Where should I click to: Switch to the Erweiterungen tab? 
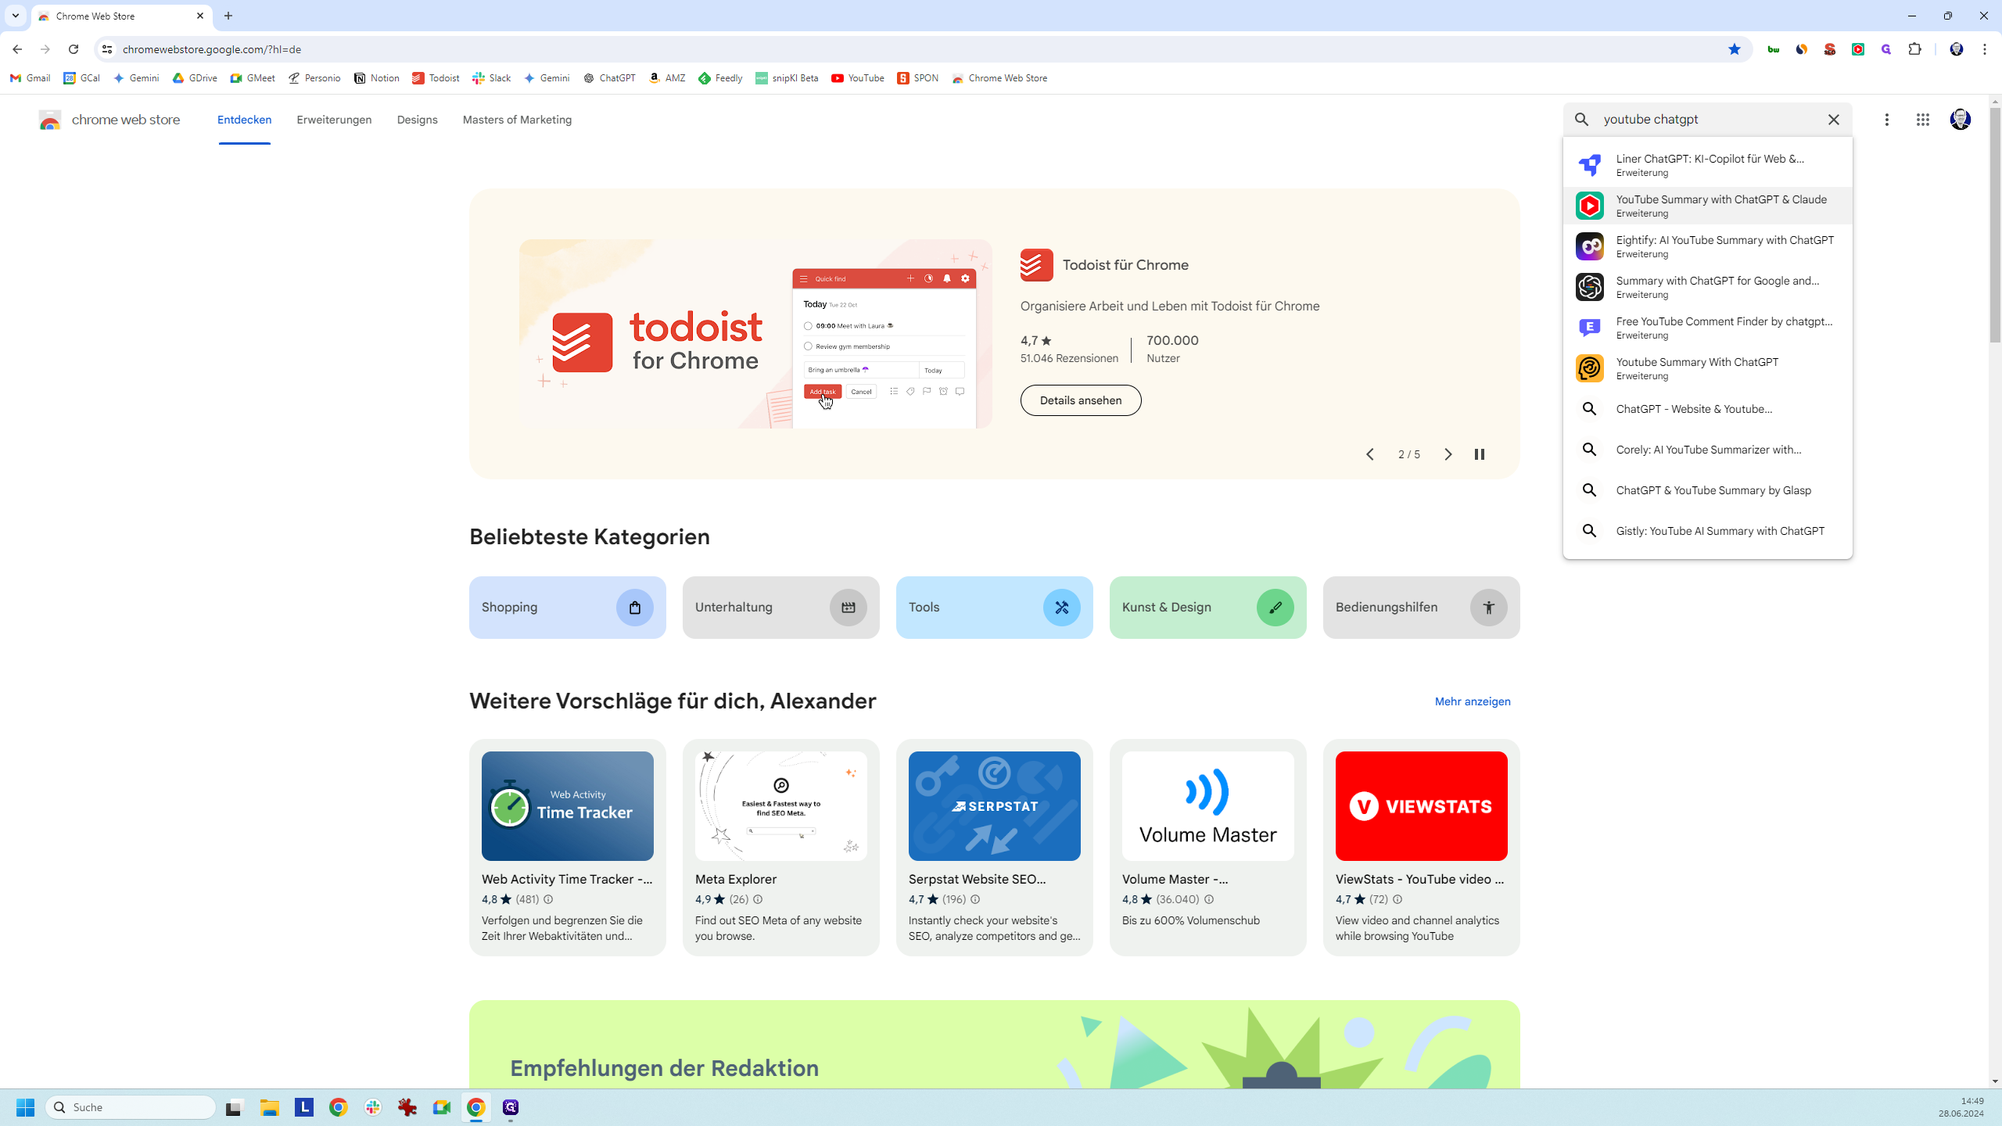(334, 120)
